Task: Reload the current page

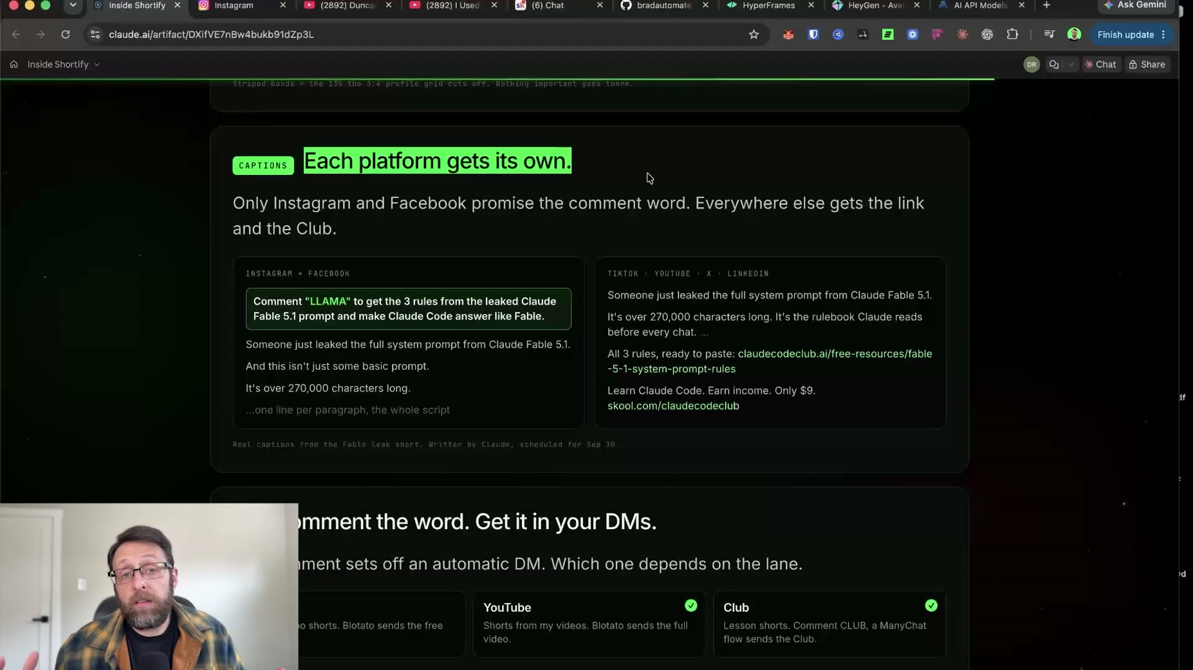Action: [66, 35]
